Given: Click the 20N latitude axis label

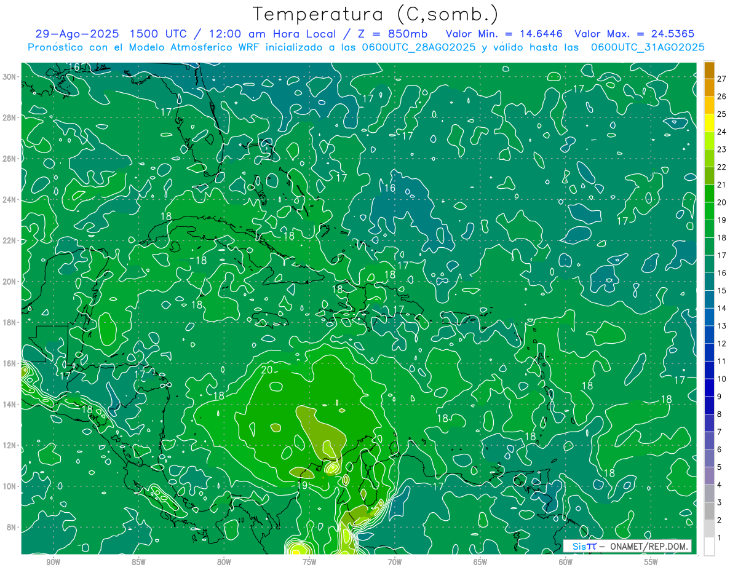Looking at the screenshot, I should pos(10,281).
